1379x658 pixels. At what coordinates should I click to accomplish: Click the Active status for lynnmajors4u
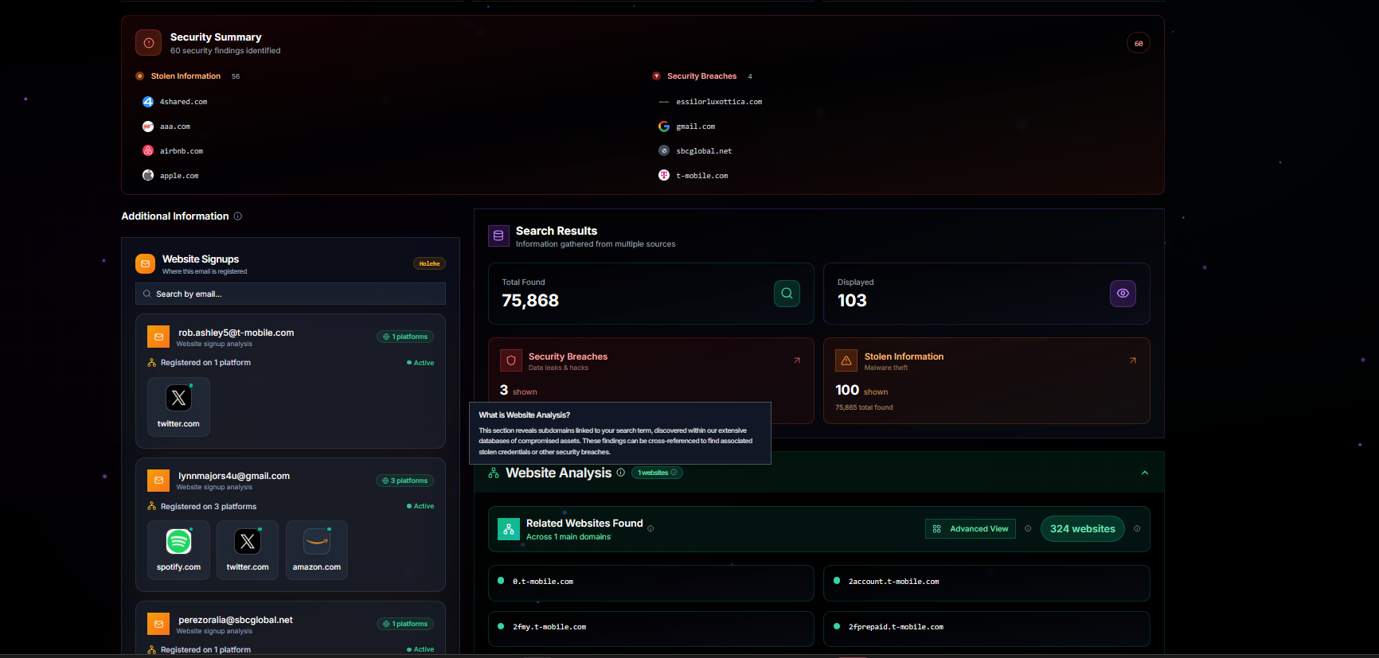click(420, 506)
